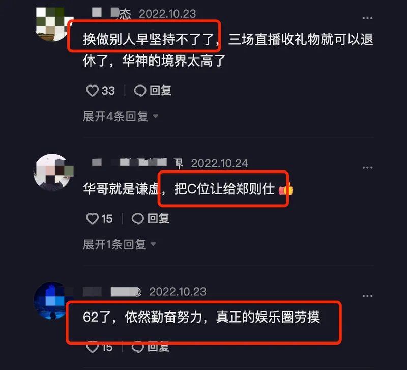Screen dimensions: 407x370
Task: Open more options on the bottom comment
Action: coord(367,296)
